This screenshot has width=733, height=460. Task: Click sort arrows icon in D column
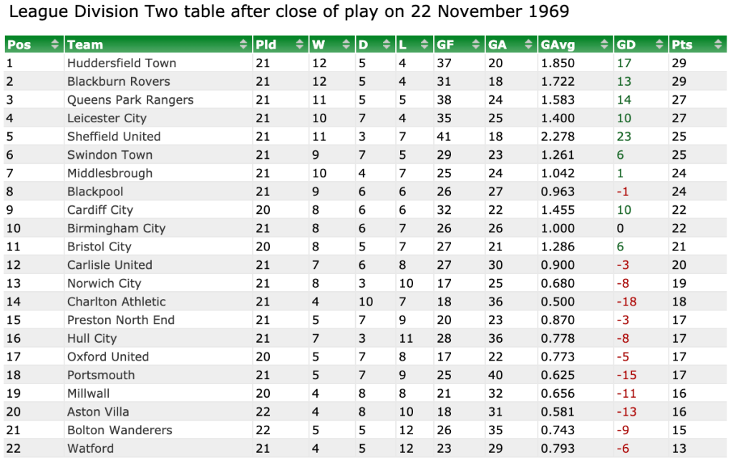pos(387,44)
